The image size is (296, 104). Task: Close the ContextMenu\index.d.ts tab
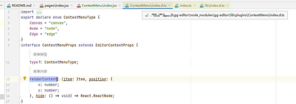[x=169, y=6]
